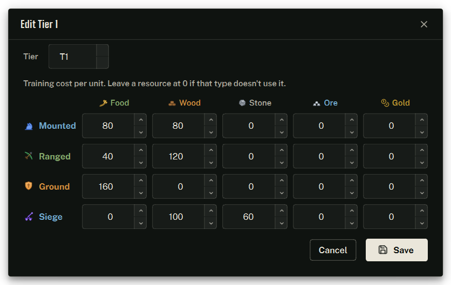Click the Ground row label
Image resolution: width=451 pixels, height=285 pixels.
[x=54, y=186]
